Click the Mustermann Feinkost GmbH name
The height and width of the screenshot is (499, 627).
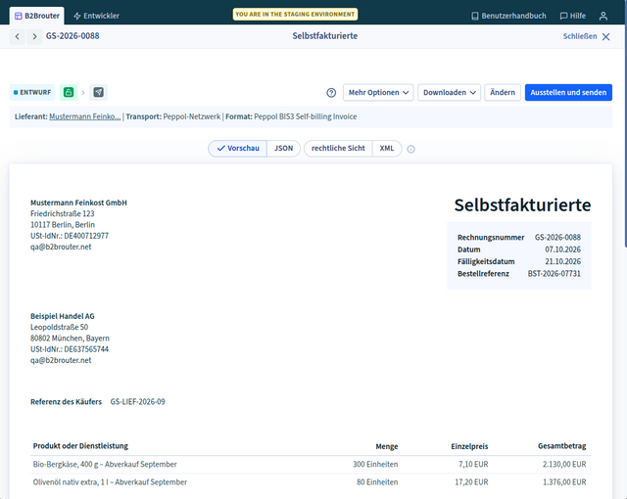coord(78,203)
